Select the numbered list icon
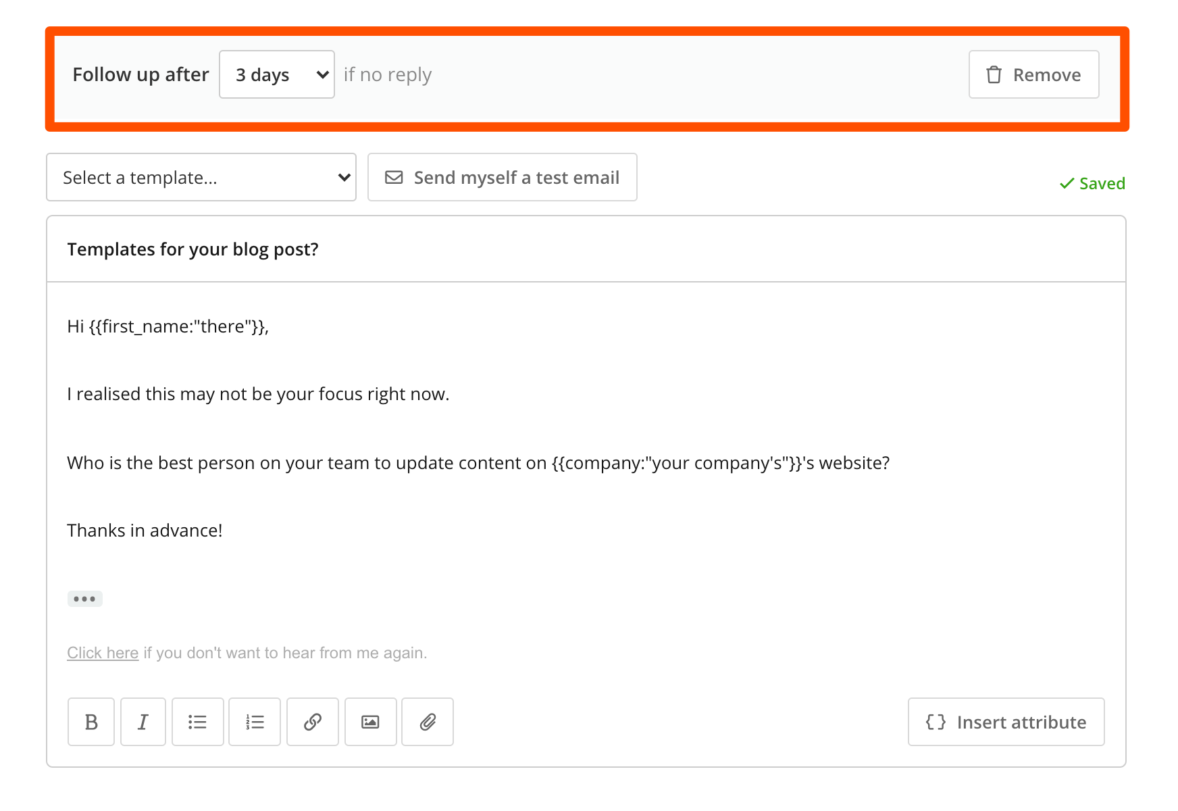The image size is (1178, 811). 255,722
